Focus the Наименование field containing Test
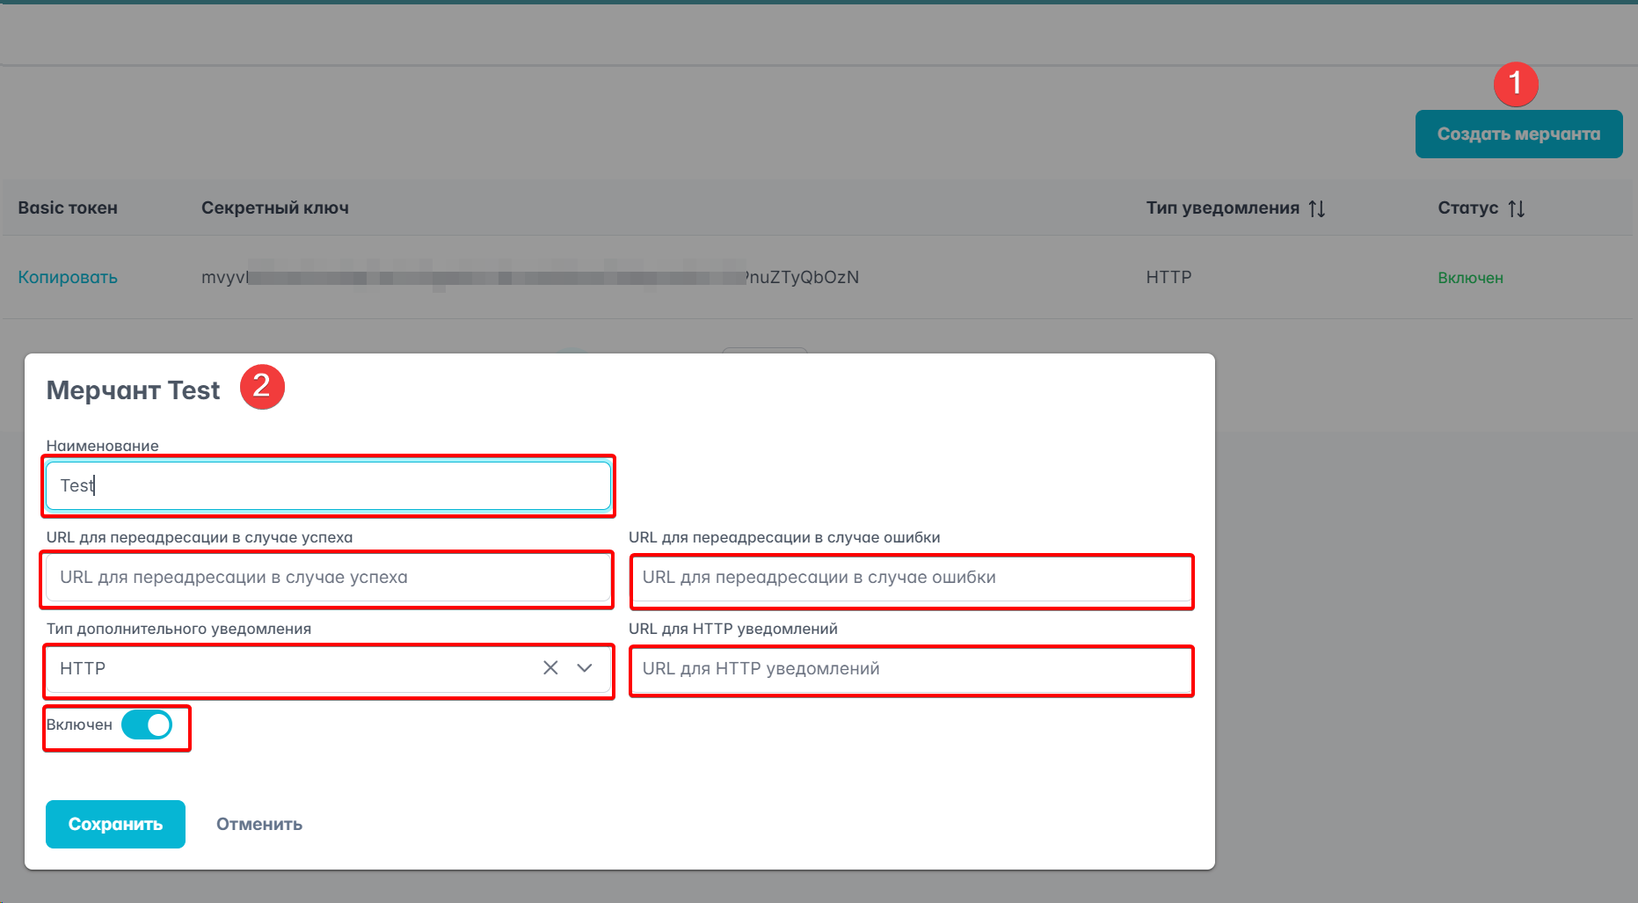Screen dimensions: 1638x903 tap(328, 486)
